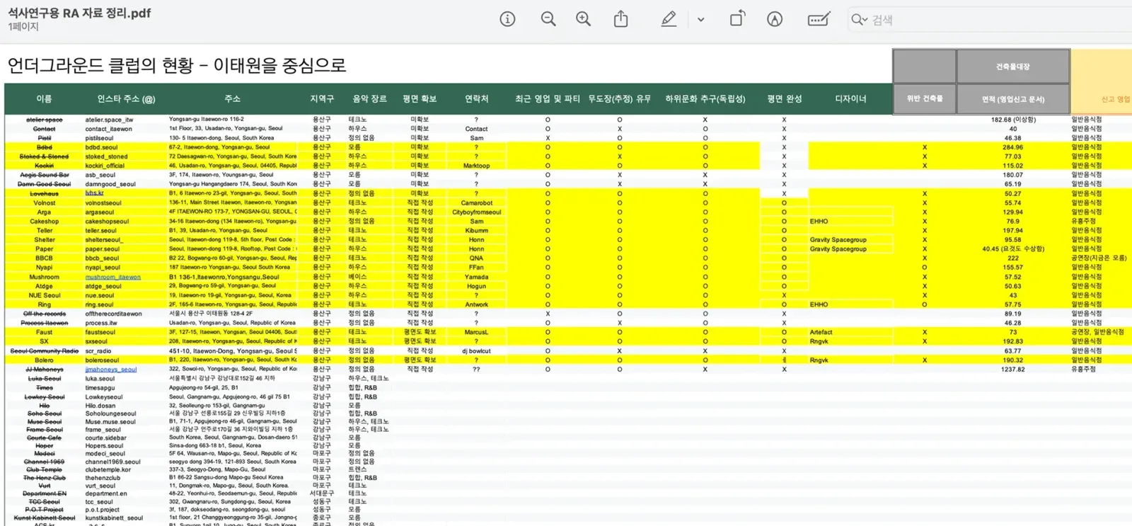Click the 이름 column header
Viewport: 1132px width, 526px height.
coord(44,99)
